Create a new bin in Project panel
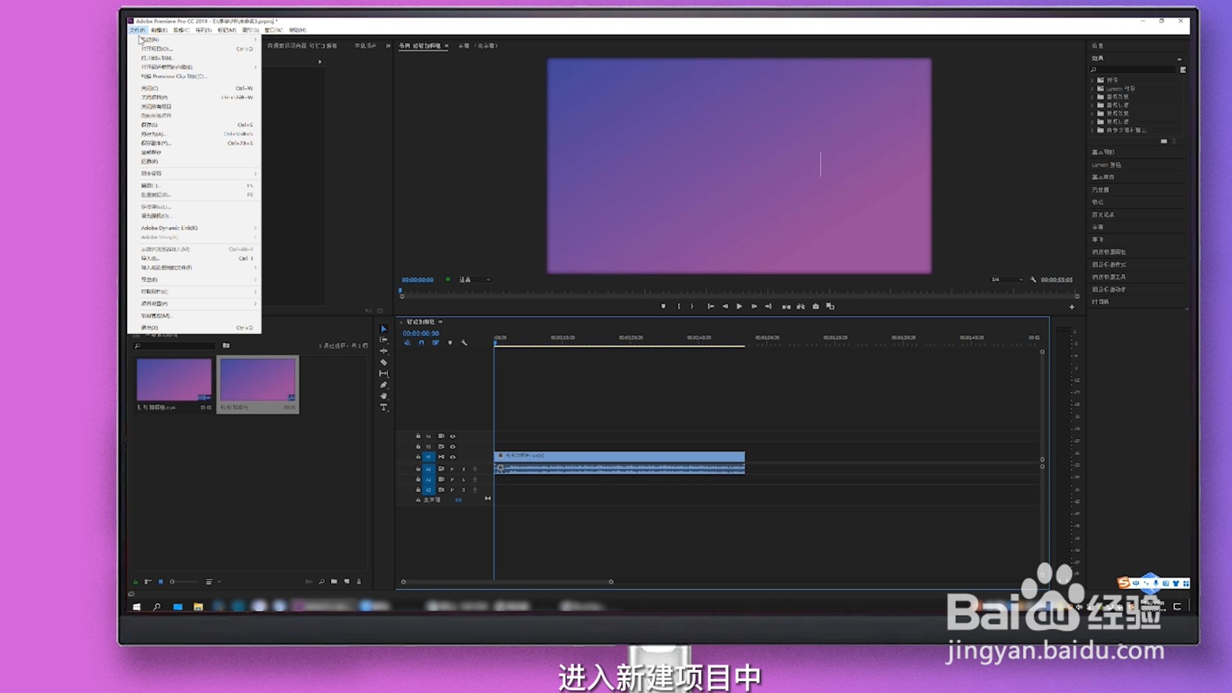 point(334,581)
